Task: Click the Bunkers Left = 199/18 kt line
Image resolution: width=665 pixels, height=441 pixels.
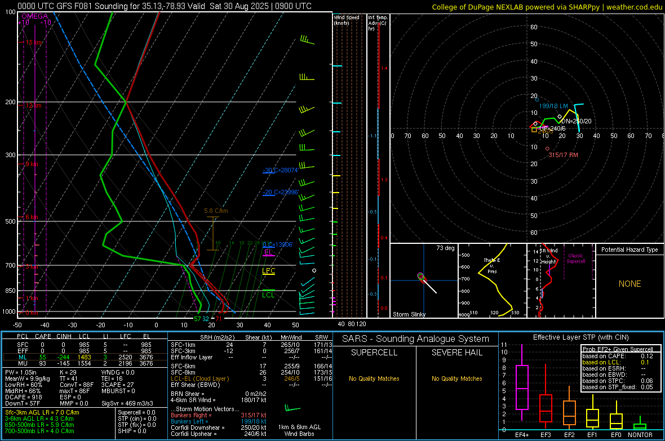Action: coord(219,421)
